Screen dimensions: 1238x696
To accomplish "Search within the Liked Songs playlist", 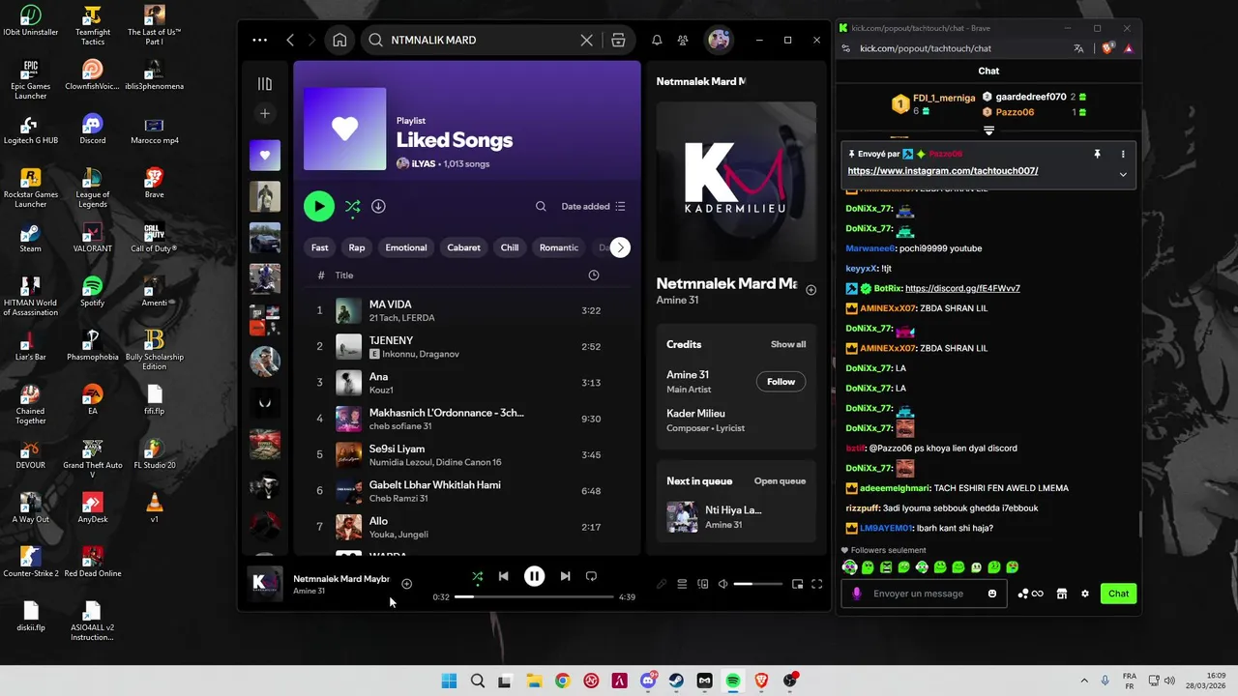I will [541, 206].
